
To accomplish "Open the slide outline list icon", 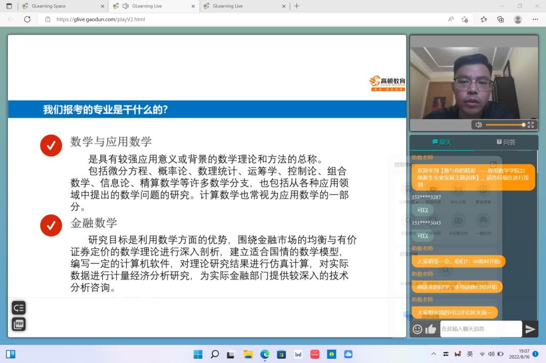I will click(19, 308).
